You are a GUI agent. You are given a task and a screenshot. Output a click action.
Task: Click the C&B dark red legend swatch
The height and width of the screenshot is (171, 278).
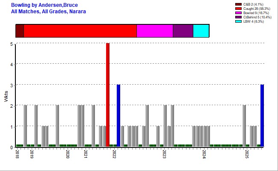point(238,4)
